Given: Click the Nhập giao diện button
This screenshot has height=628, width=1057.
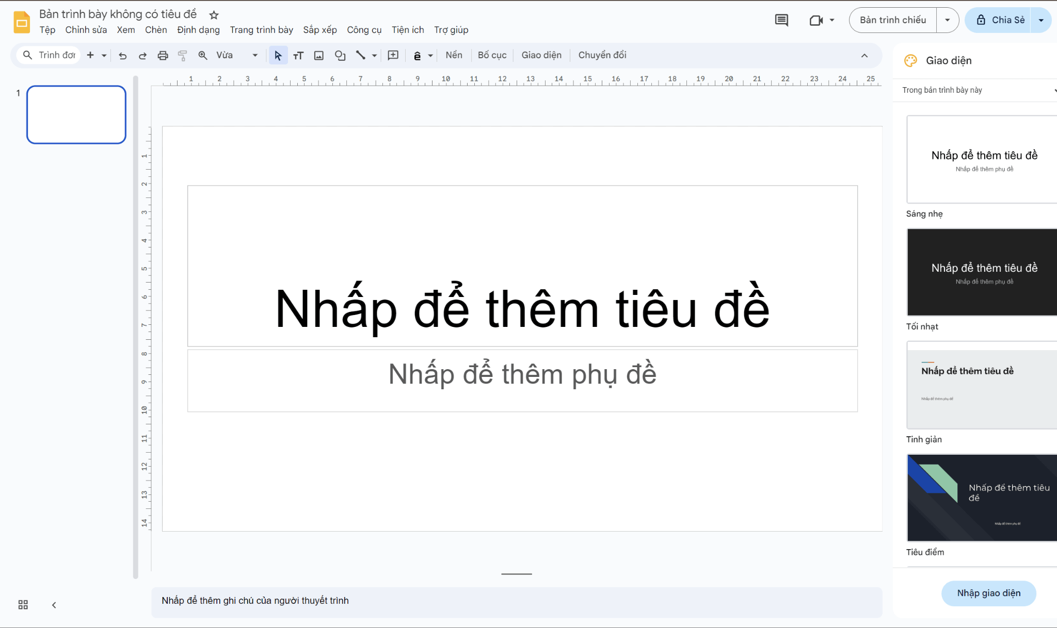Looking at the screenshot, I should pos(988,593).
